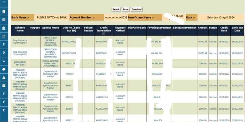Click the Search button
245x122 pixels.
[116, 9]
